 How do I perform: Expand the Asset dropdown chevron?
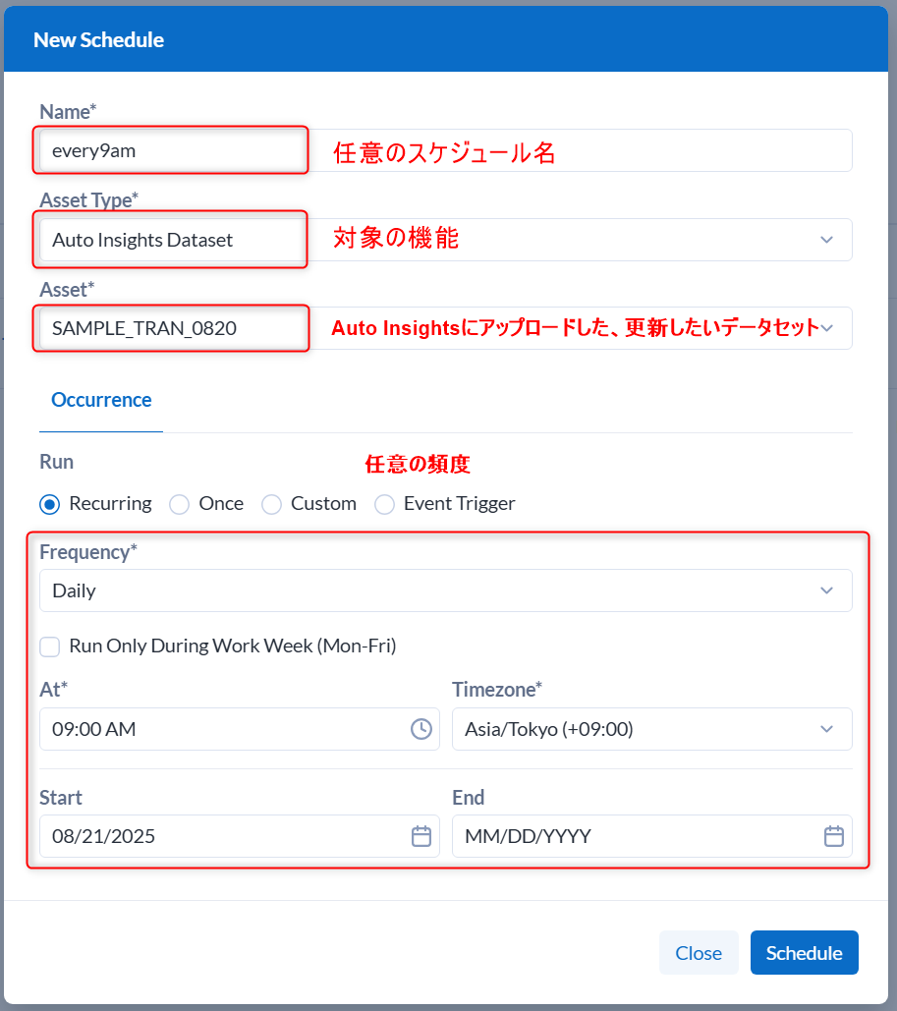pyautogui.click(x=826, y=328)
